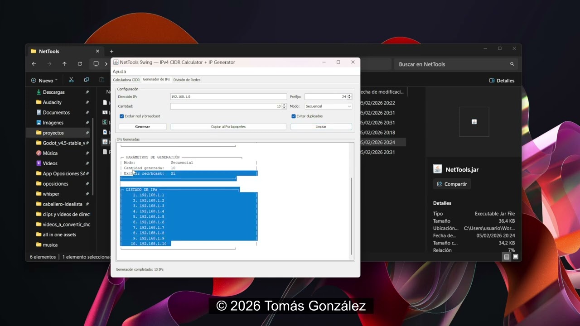Click the Dirección IP input field
This screenshot has height=326, width=580.
pyautogui.click(x=228, y=96)
